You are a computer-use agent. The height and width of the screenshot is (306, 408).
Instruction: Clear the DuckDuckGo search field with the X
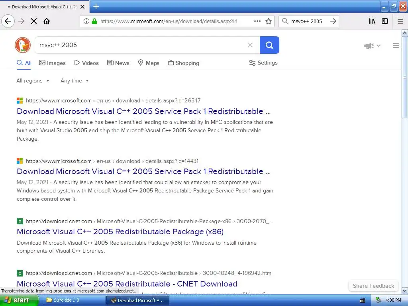coord(250,45)
